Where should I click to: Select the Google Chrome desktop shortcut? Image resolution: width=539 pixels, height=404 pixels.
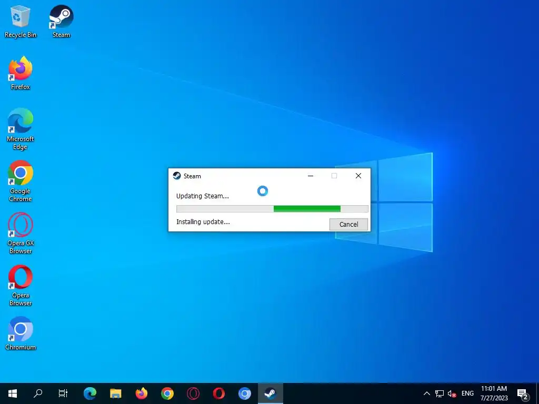[21, 181]
